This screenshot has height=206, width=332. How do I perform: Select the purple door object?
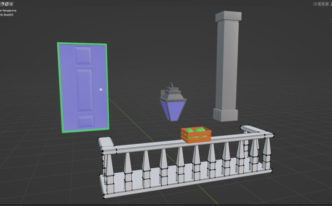pyautogui.click(x=68, y=91)
